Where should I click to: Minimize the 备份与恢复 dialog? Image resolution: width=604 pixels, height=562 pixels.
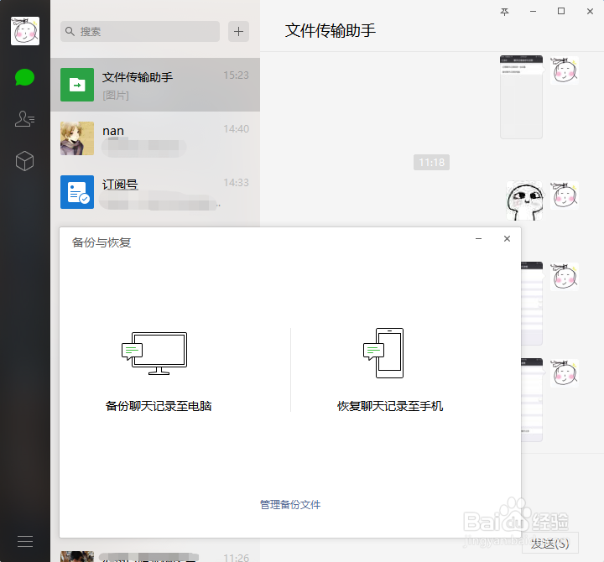click(x=478, y=239)
